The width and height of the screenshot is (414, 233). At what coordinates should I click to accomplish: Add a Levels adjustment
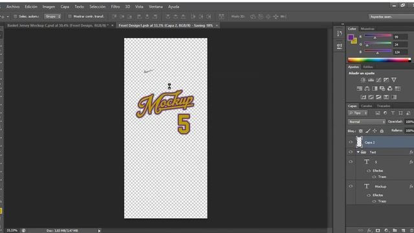371,80
